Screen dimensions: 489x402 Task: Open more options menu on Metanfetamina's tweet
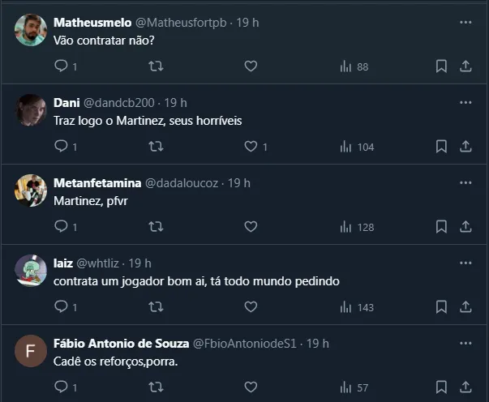[x=465, y=183]
